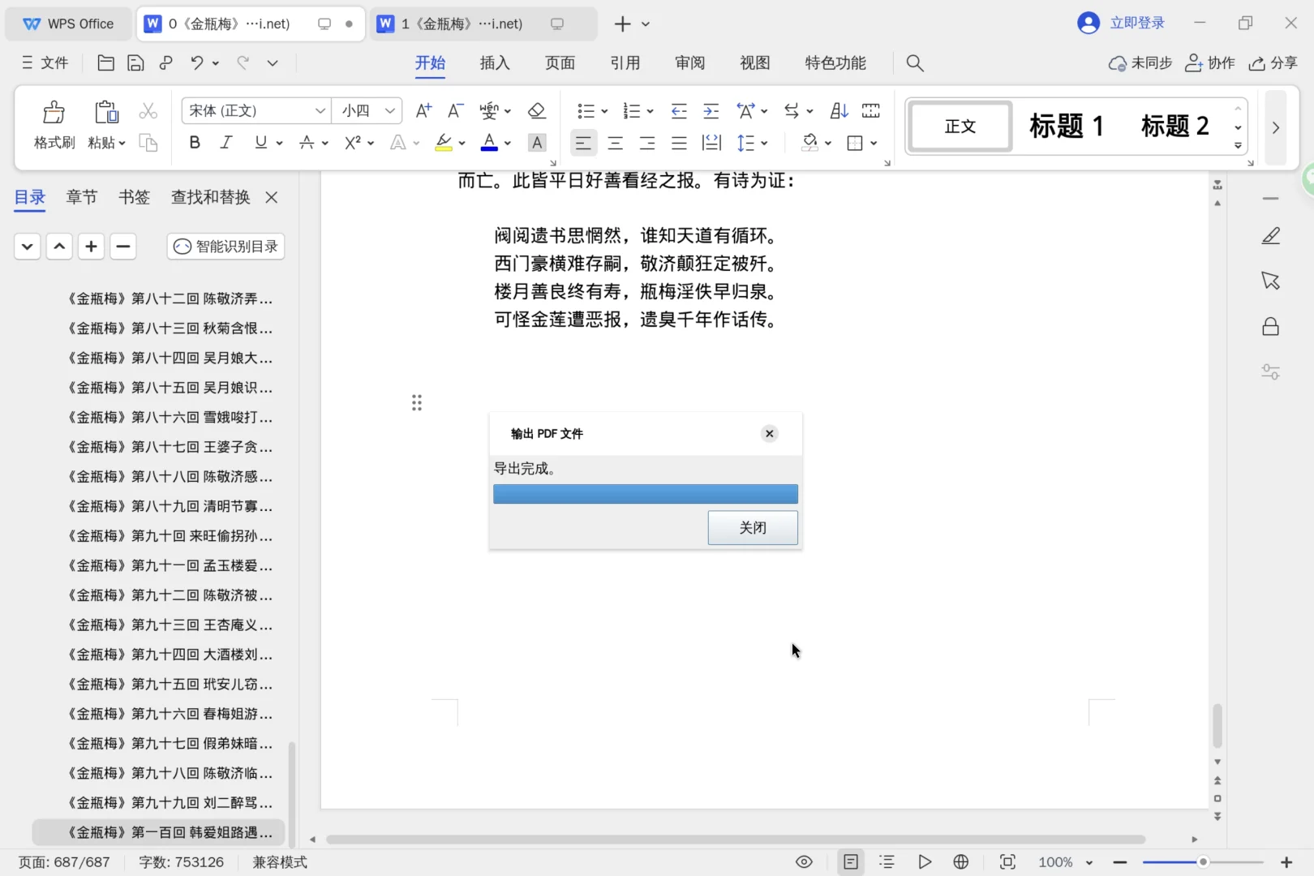
Task: Toggle Underline formatting
Action: 260,143
